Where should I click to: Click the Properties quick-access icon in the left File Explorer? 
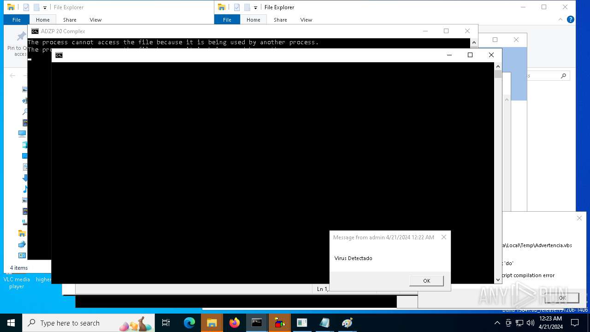click(26, 7)
